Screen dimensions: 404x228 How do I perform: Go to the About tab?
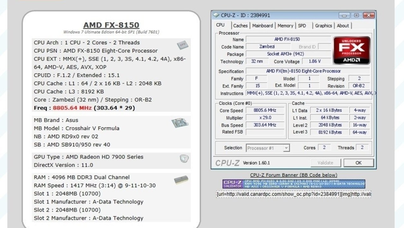point(343,26)
